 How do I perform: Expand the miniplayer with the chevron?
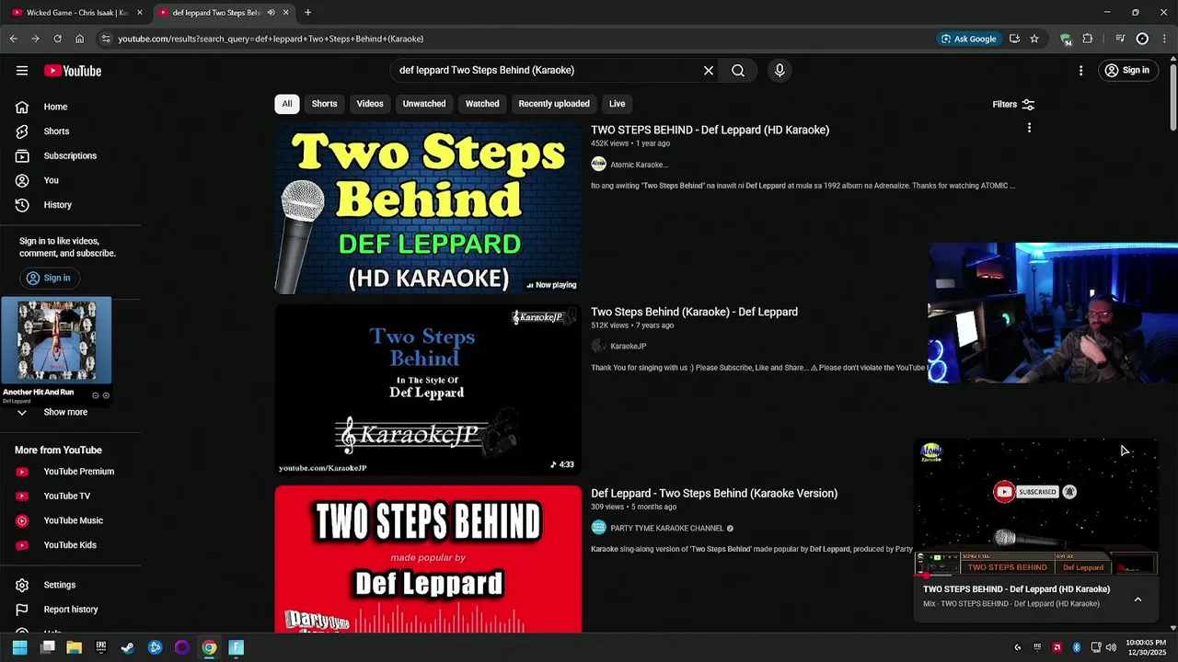pos(1138,599)
